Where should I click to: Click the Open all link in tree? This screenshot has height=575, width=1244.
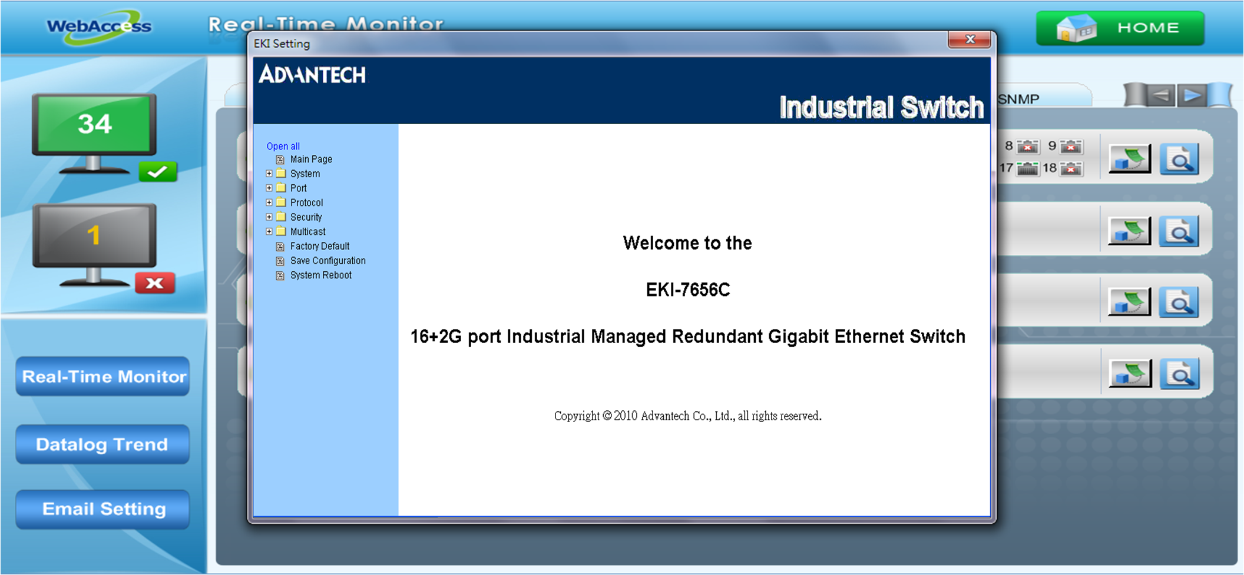point(283,146)
